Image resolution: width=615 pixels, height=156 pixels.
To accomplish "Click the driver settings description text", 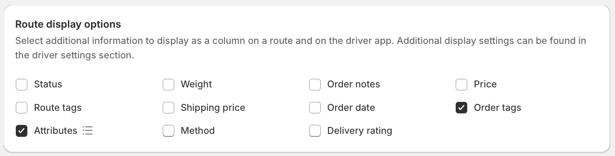I will tap(301, 48).
